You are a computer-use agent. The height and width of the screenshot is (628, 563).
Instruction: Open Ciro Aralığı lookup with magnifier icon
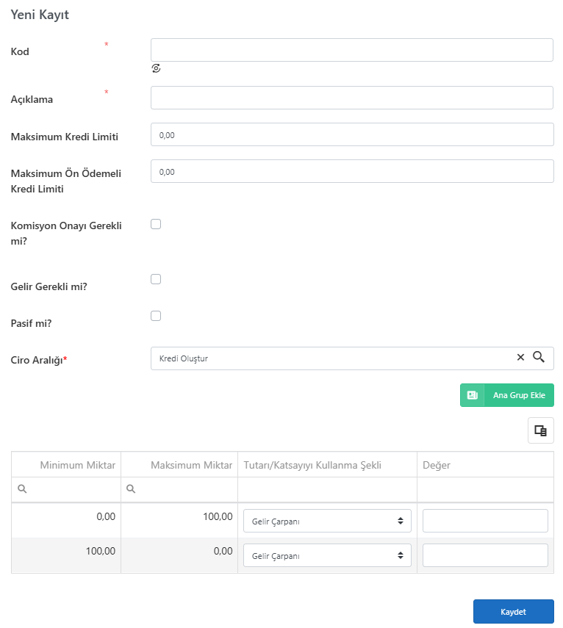tap(539, 357)
